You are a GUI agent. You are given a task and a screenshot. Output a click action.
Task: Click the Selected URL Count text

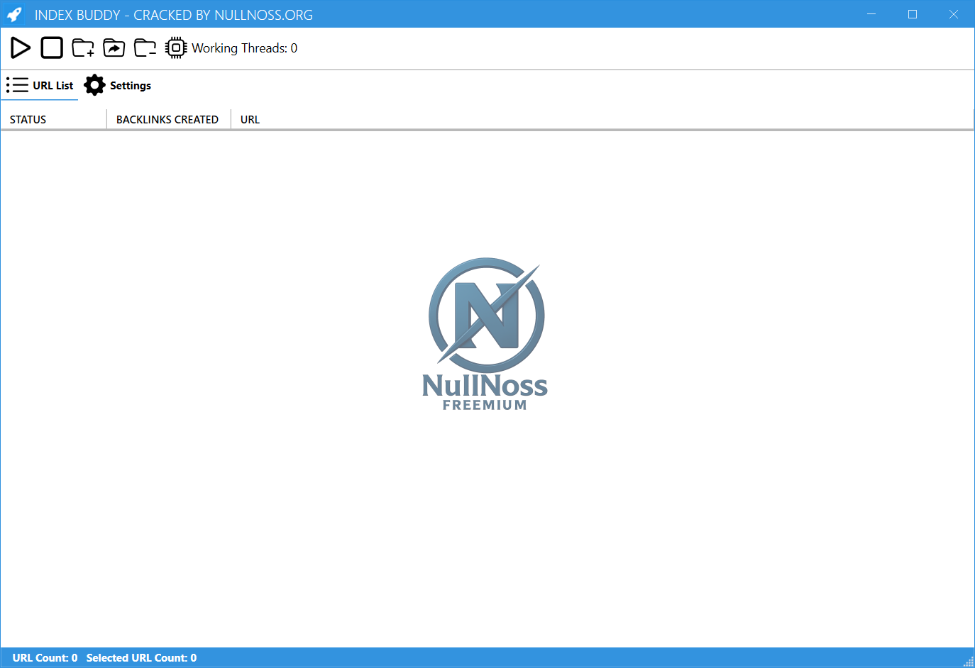(x=141, y=657)
